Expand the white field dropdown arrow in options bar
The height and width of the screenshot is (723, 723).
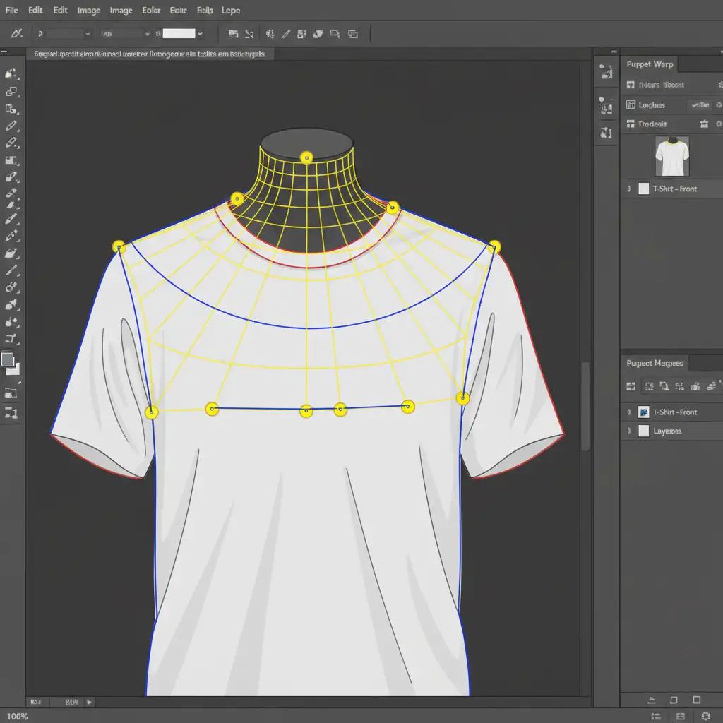click(x=201, y=33)
